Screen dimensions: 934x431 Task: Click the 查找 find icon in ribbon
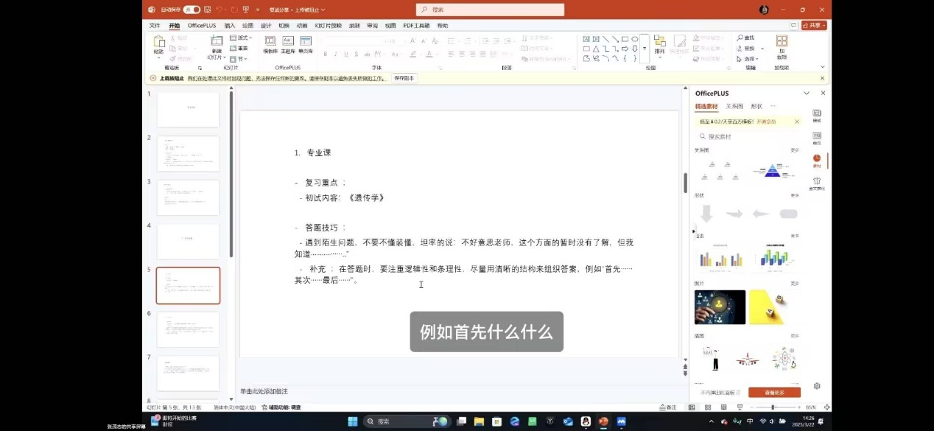tap(747, 38)
